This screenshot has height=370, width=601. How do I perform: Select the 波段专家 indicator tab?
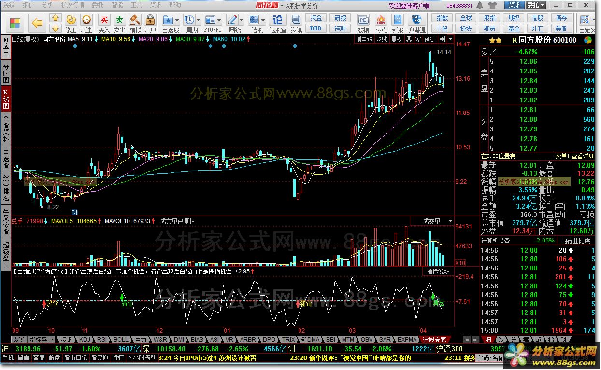click(435, 340)
